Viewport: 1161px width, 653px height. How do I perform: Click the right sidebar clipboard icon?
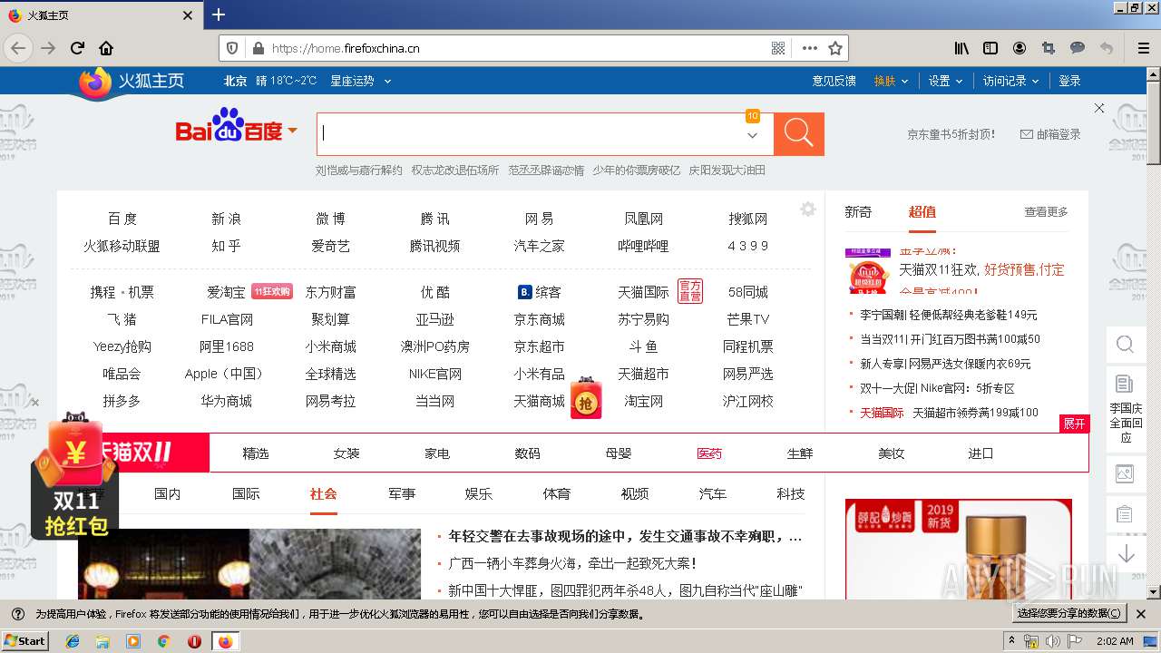tap(1125, 513)
